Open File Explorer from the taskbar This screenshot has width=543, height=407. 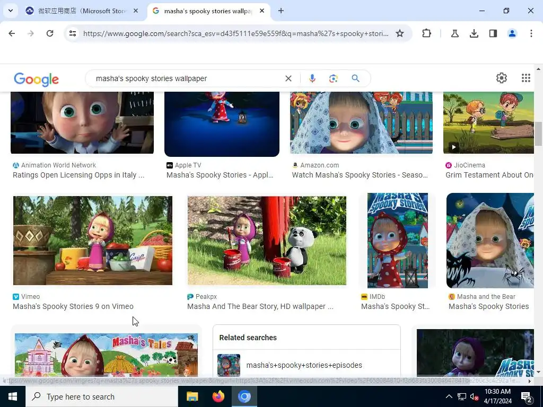pyautogui.click(x=192, y=396)
